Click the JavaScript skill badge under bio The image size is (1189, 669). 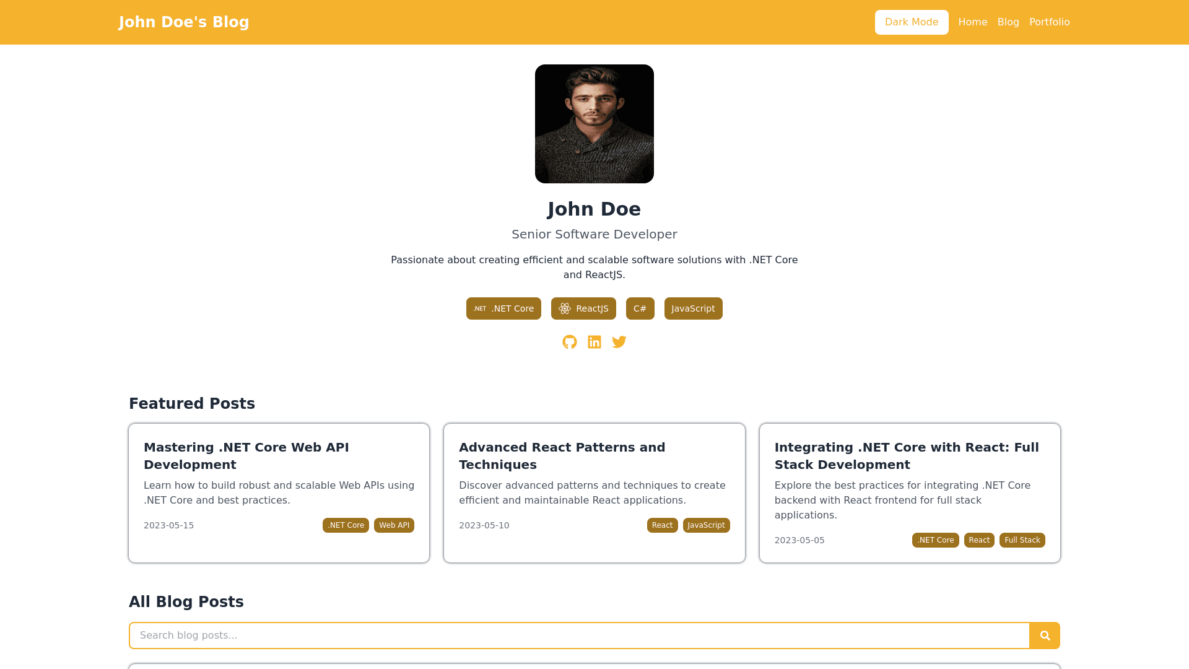tap(693, 308)
